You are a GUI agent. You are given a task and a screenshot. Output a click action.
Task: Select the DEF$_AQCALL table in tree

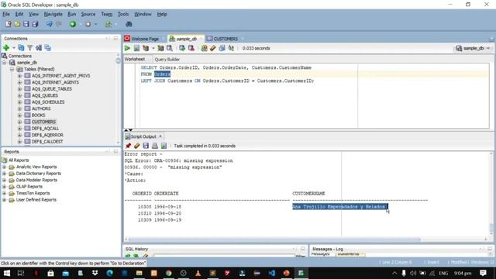(45, 129)
